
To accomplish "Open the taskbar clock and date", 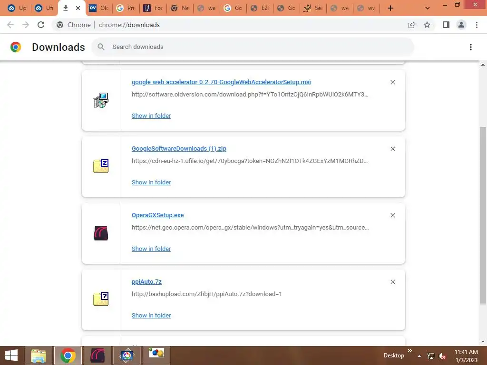I will [x=466, y=355].
